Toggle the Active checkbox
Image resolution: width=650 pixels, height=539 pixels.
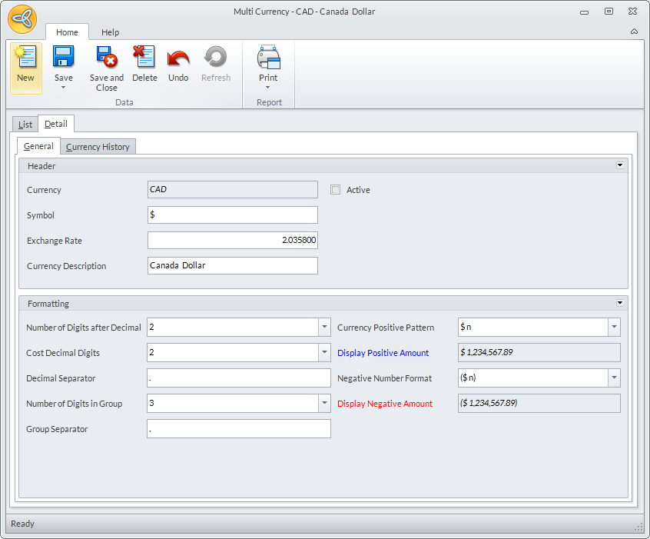336,190
